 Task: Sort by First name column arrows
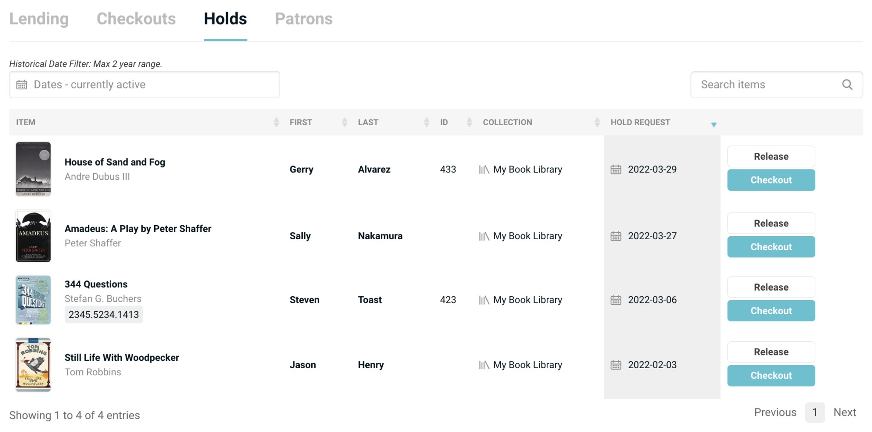click(x=344, y=123)
